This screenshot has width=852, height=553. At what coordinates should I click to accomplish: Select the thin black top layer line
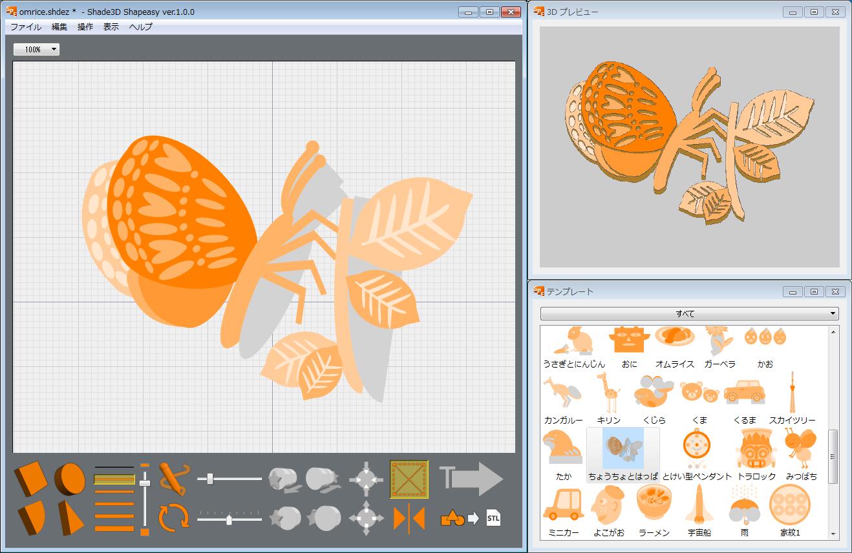coord(114,467)
